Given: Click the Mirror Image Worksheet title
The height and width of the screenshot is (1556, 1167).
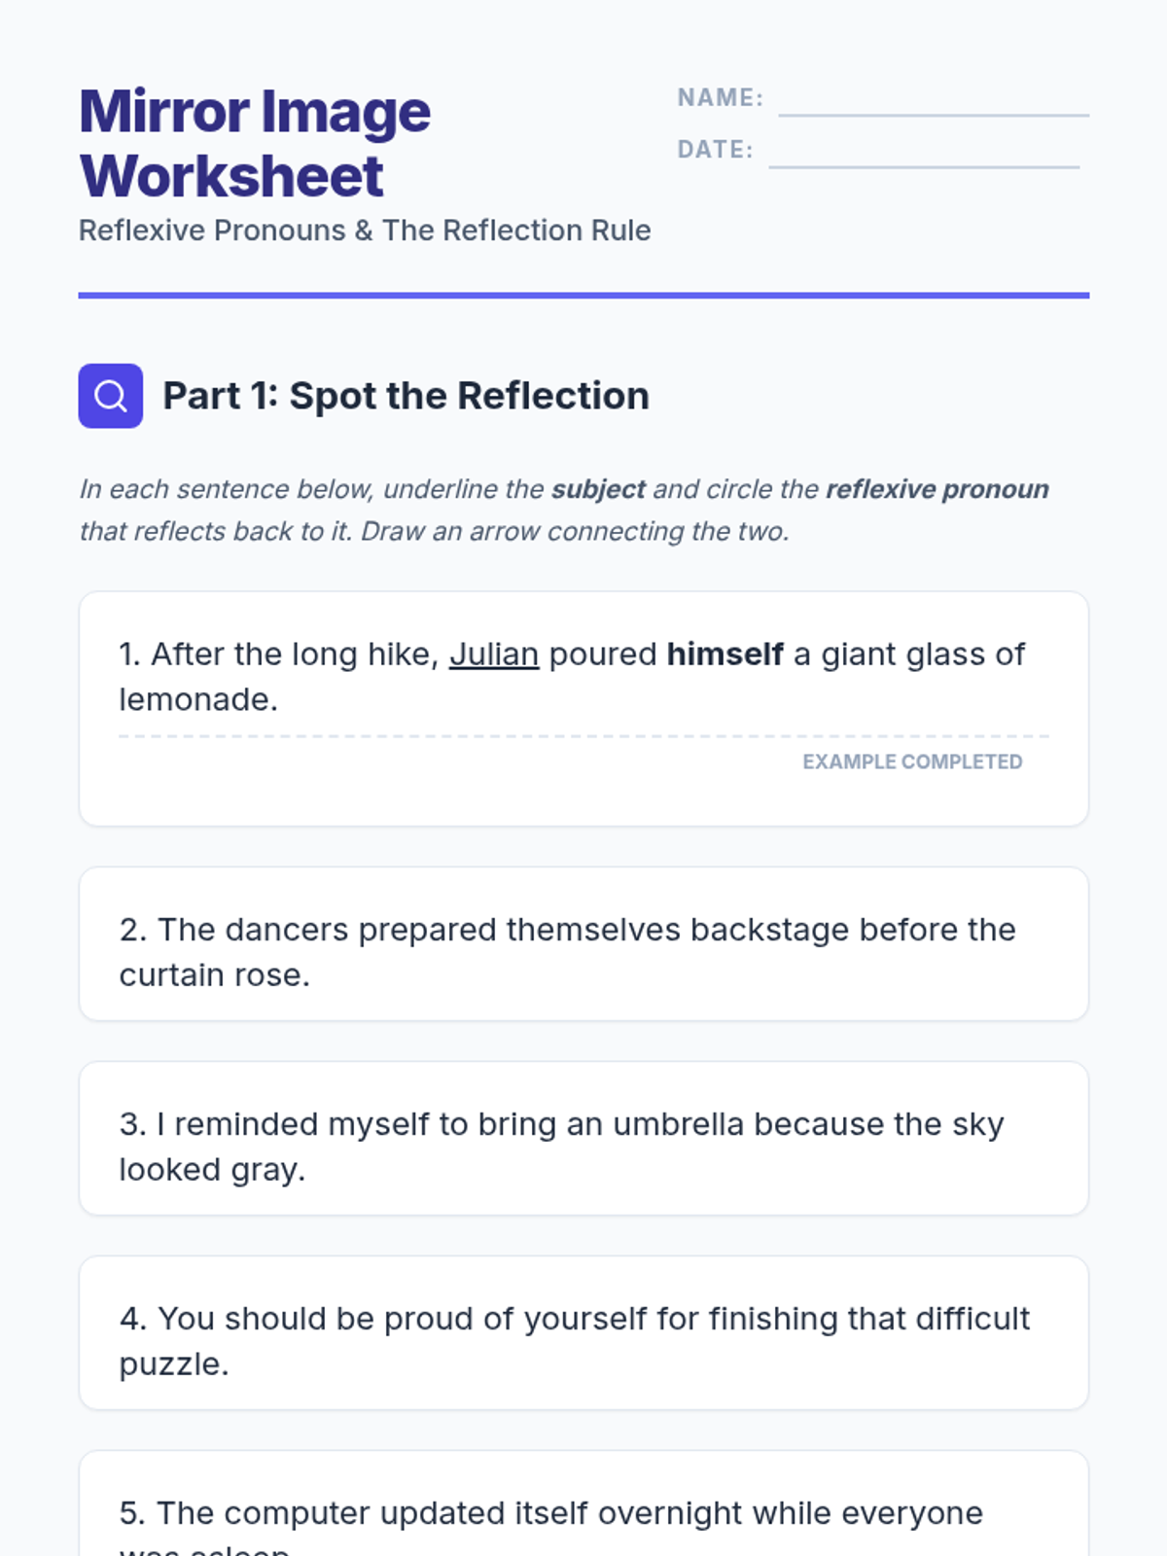Looking at the screenshot, I should pyautogui.click(x=255, y=144).
